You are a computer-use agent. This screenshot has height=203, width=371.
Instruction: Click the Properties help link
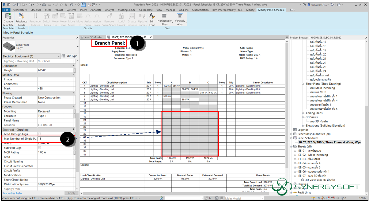(12, 193)
